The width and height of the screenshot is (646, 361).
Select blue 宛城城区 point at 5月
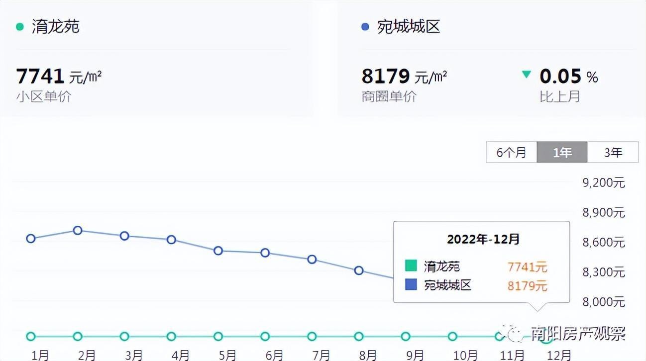click(218, 251)
